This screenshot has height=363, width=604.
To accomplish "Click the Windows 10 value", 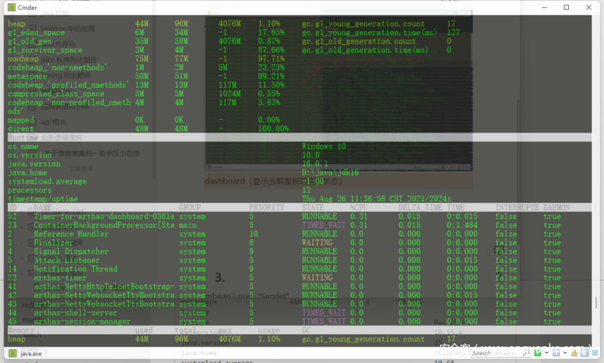I will [x=323, y=146].
